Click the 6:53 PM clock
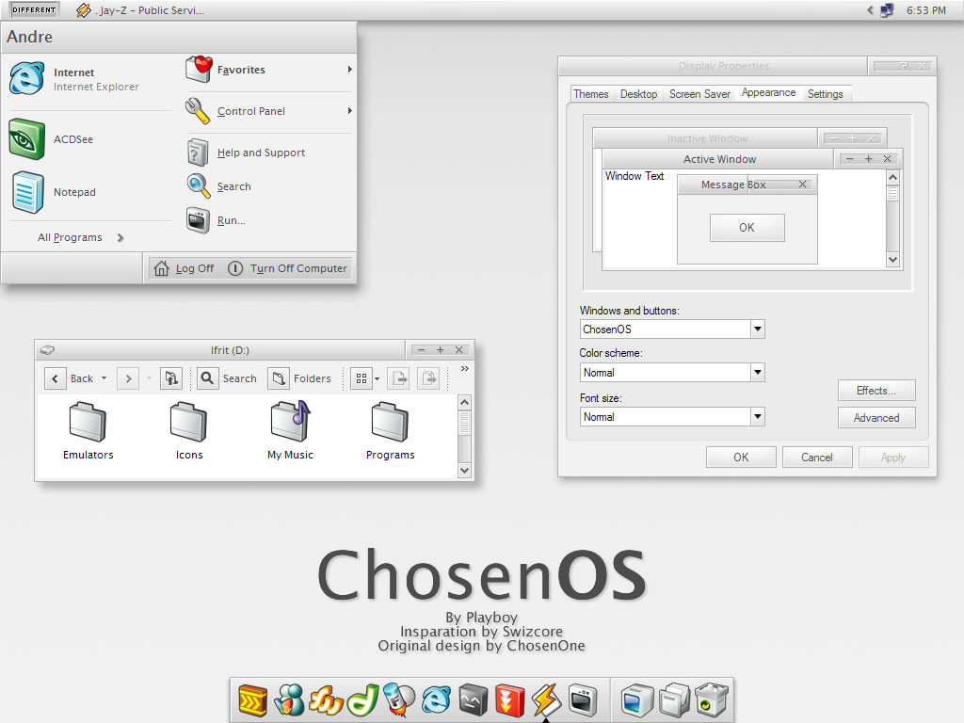 pyautogui.click(x=926, y=10)
